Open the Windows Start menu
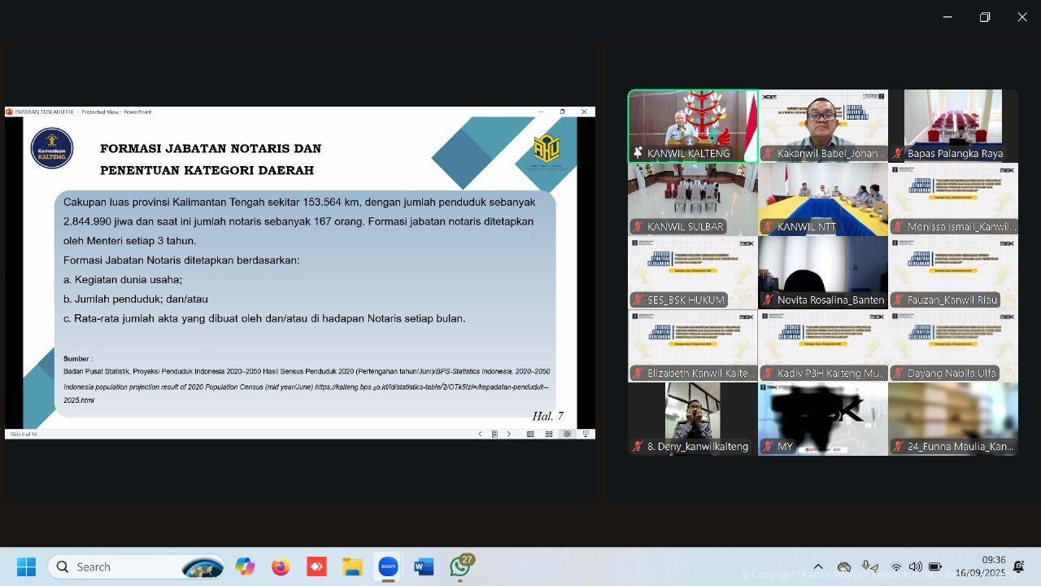The image size is (1041, 586). (x=26, y=566)
